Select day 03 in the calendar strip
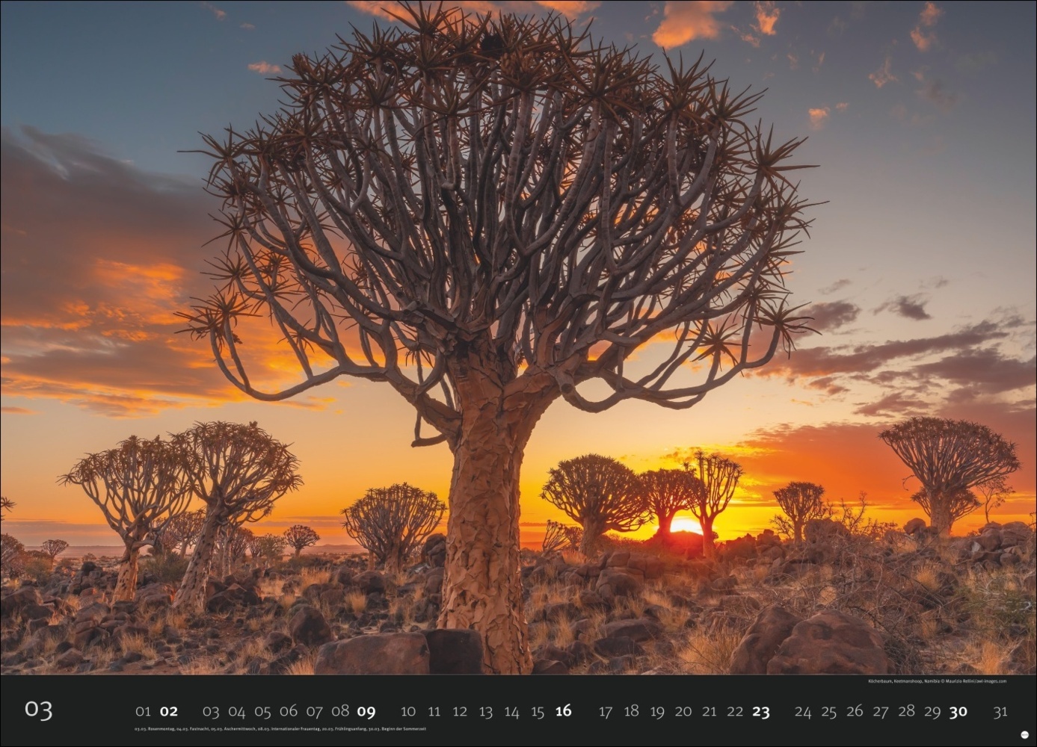The width and height of the screenshot is (1037, 747). 211,712
